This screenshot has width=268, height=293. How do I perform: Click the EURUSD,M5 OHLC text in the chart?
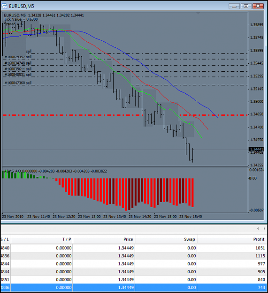pos(44,15)
